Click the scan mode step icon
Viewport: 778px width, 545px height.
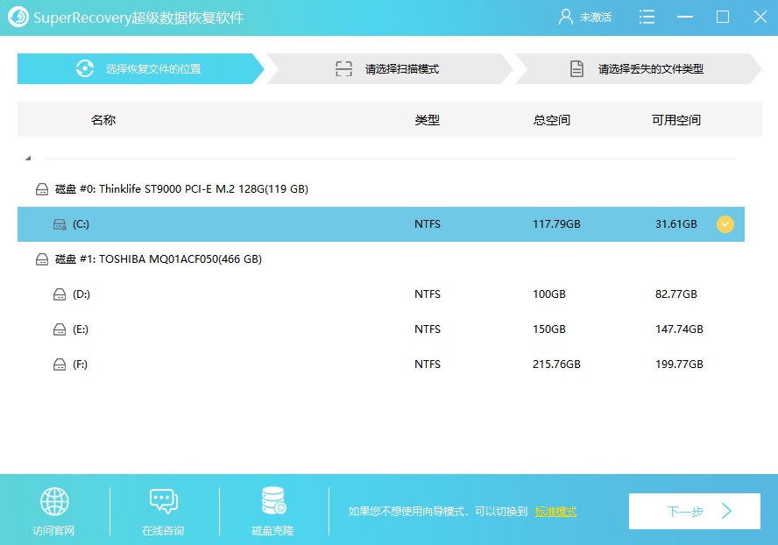click(343, 68)
